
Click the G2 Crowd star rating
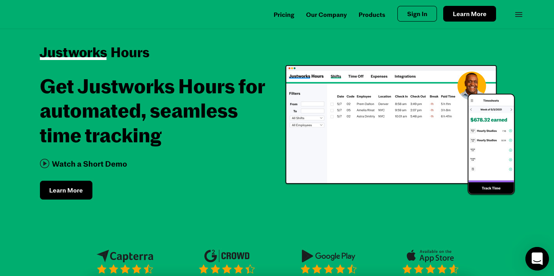(227, 269)
